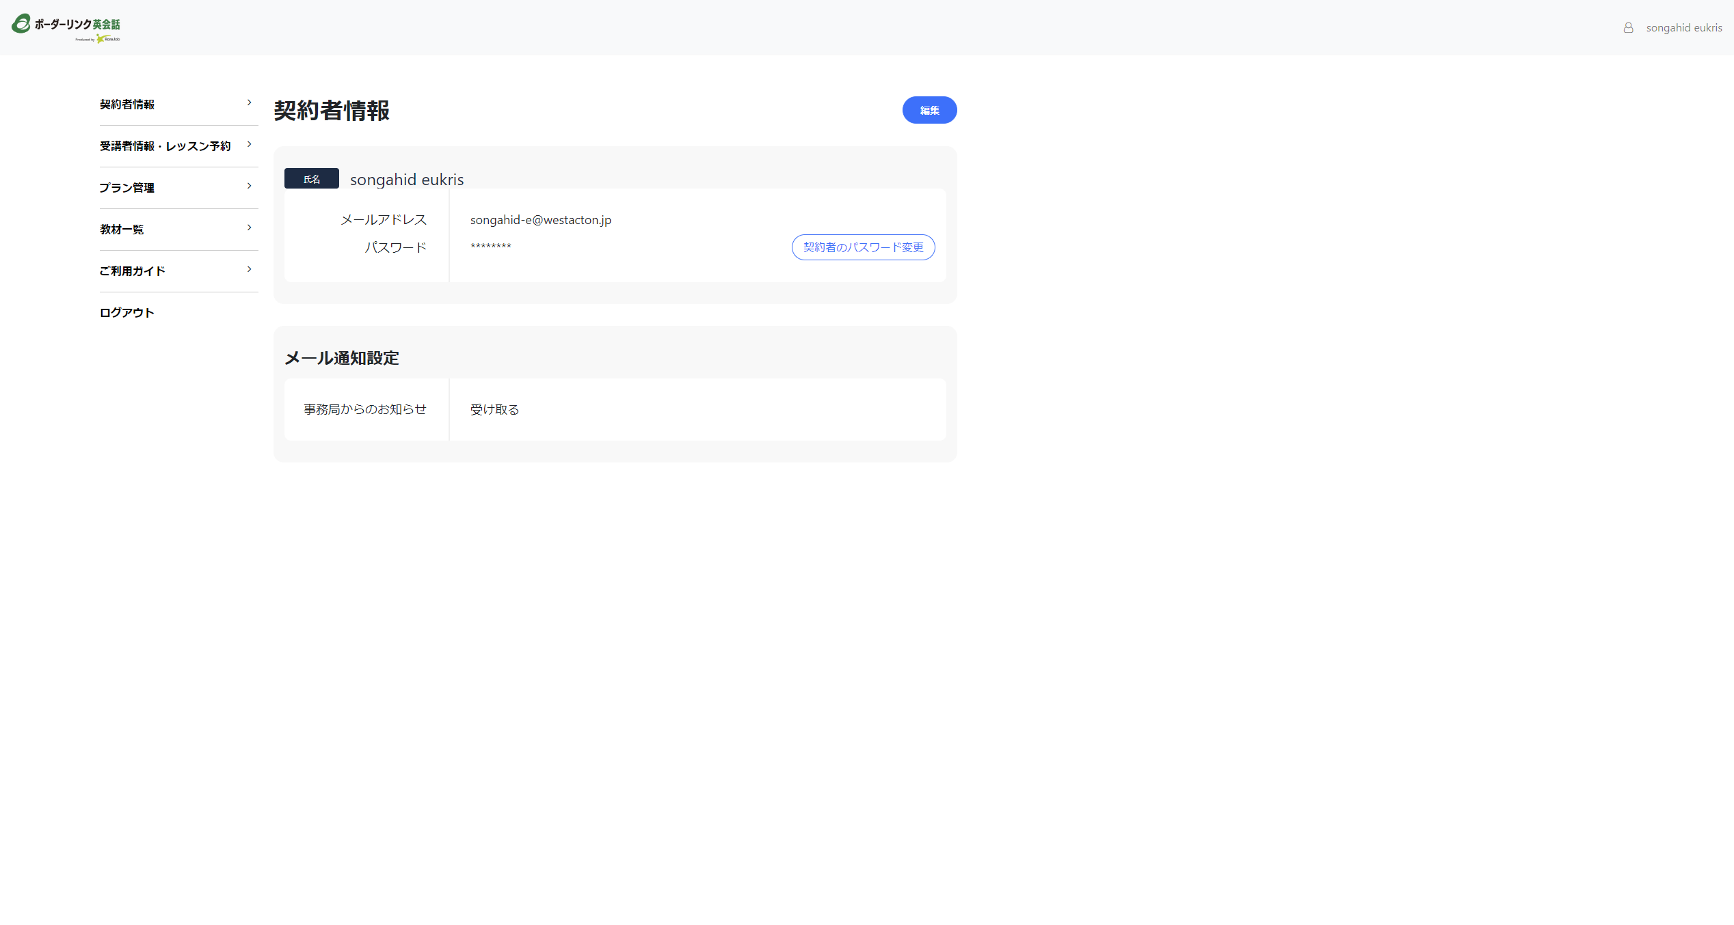Click the masked password asterisks field

[x=490, y=247]
